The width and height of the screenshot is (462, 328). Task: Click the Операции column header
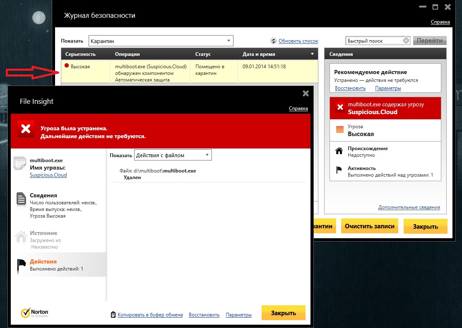tap(127, 54)
